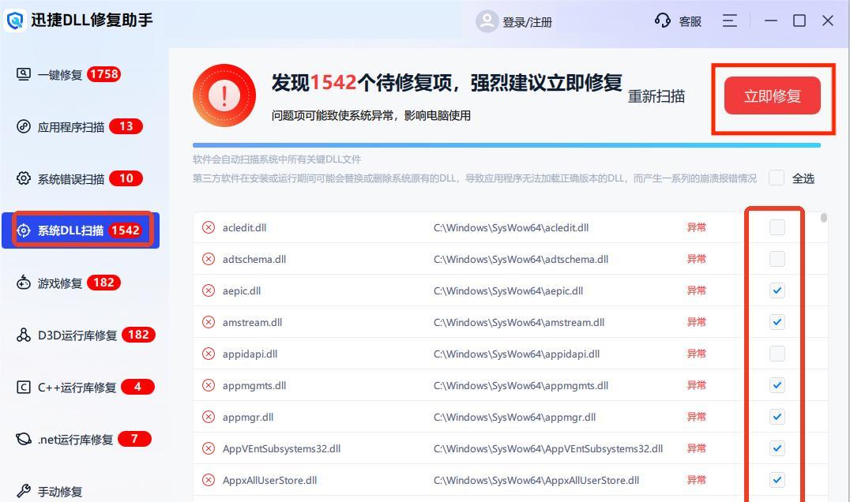Click path C:\Windows\SysWow64\adtschema.dll
This screenshot has height=502, width=850.
(521, 260)
